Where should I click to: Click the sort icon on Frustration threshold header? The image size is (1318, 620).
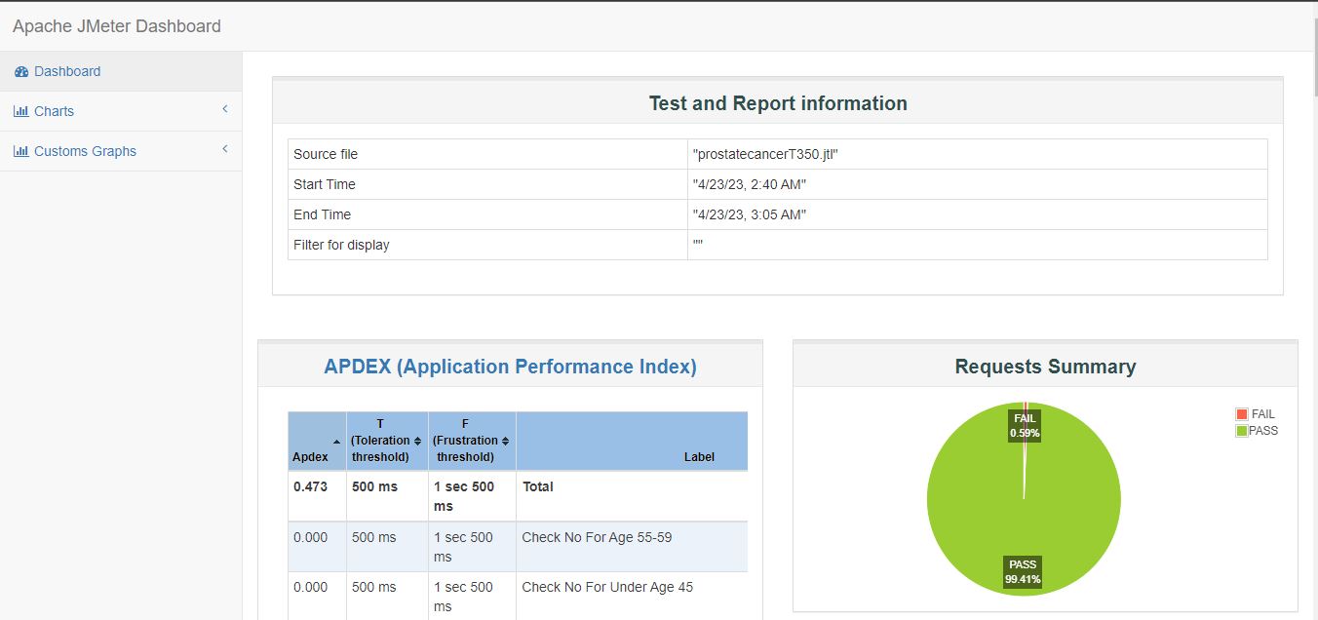505,439
